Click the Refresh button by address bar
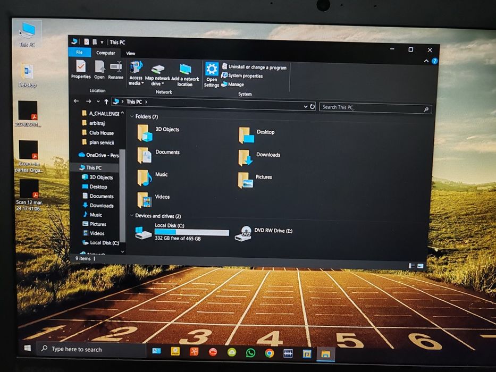 tap(312, 107)
